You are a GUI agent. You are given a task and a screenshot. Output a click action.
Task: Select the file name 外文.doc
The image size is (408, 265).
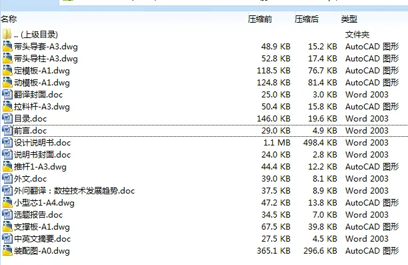click(31, 178)
